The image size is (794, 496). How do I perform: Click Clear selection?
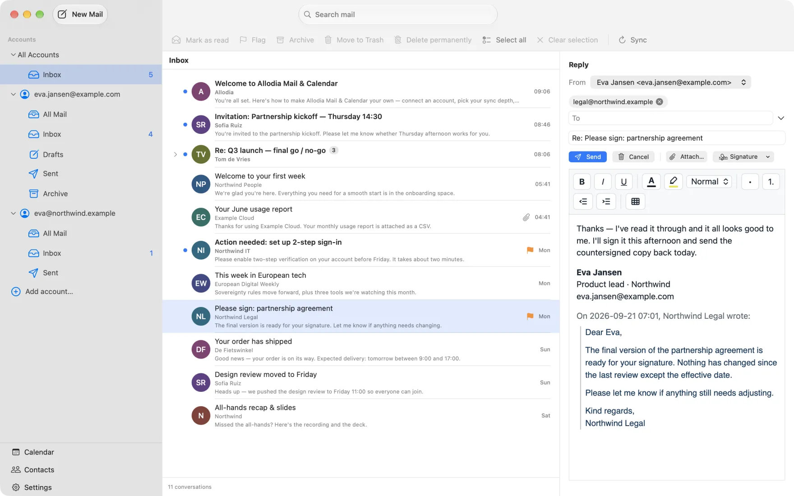pos(567,40)
